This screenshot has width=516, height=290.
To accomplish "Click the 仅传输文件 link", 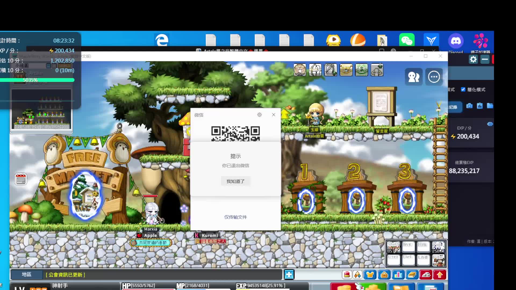I will (x=235, y=217).
